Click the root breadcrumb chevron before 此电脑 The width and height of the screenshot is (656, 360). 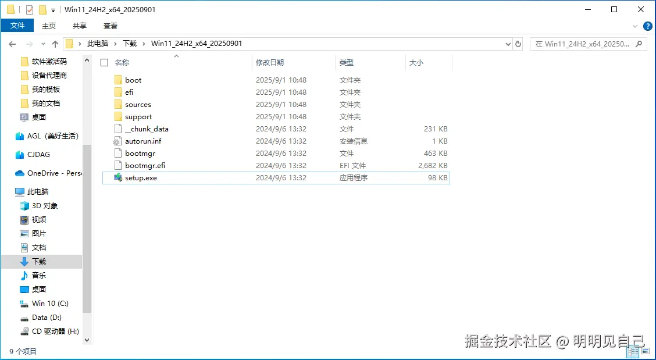(80, 44)
